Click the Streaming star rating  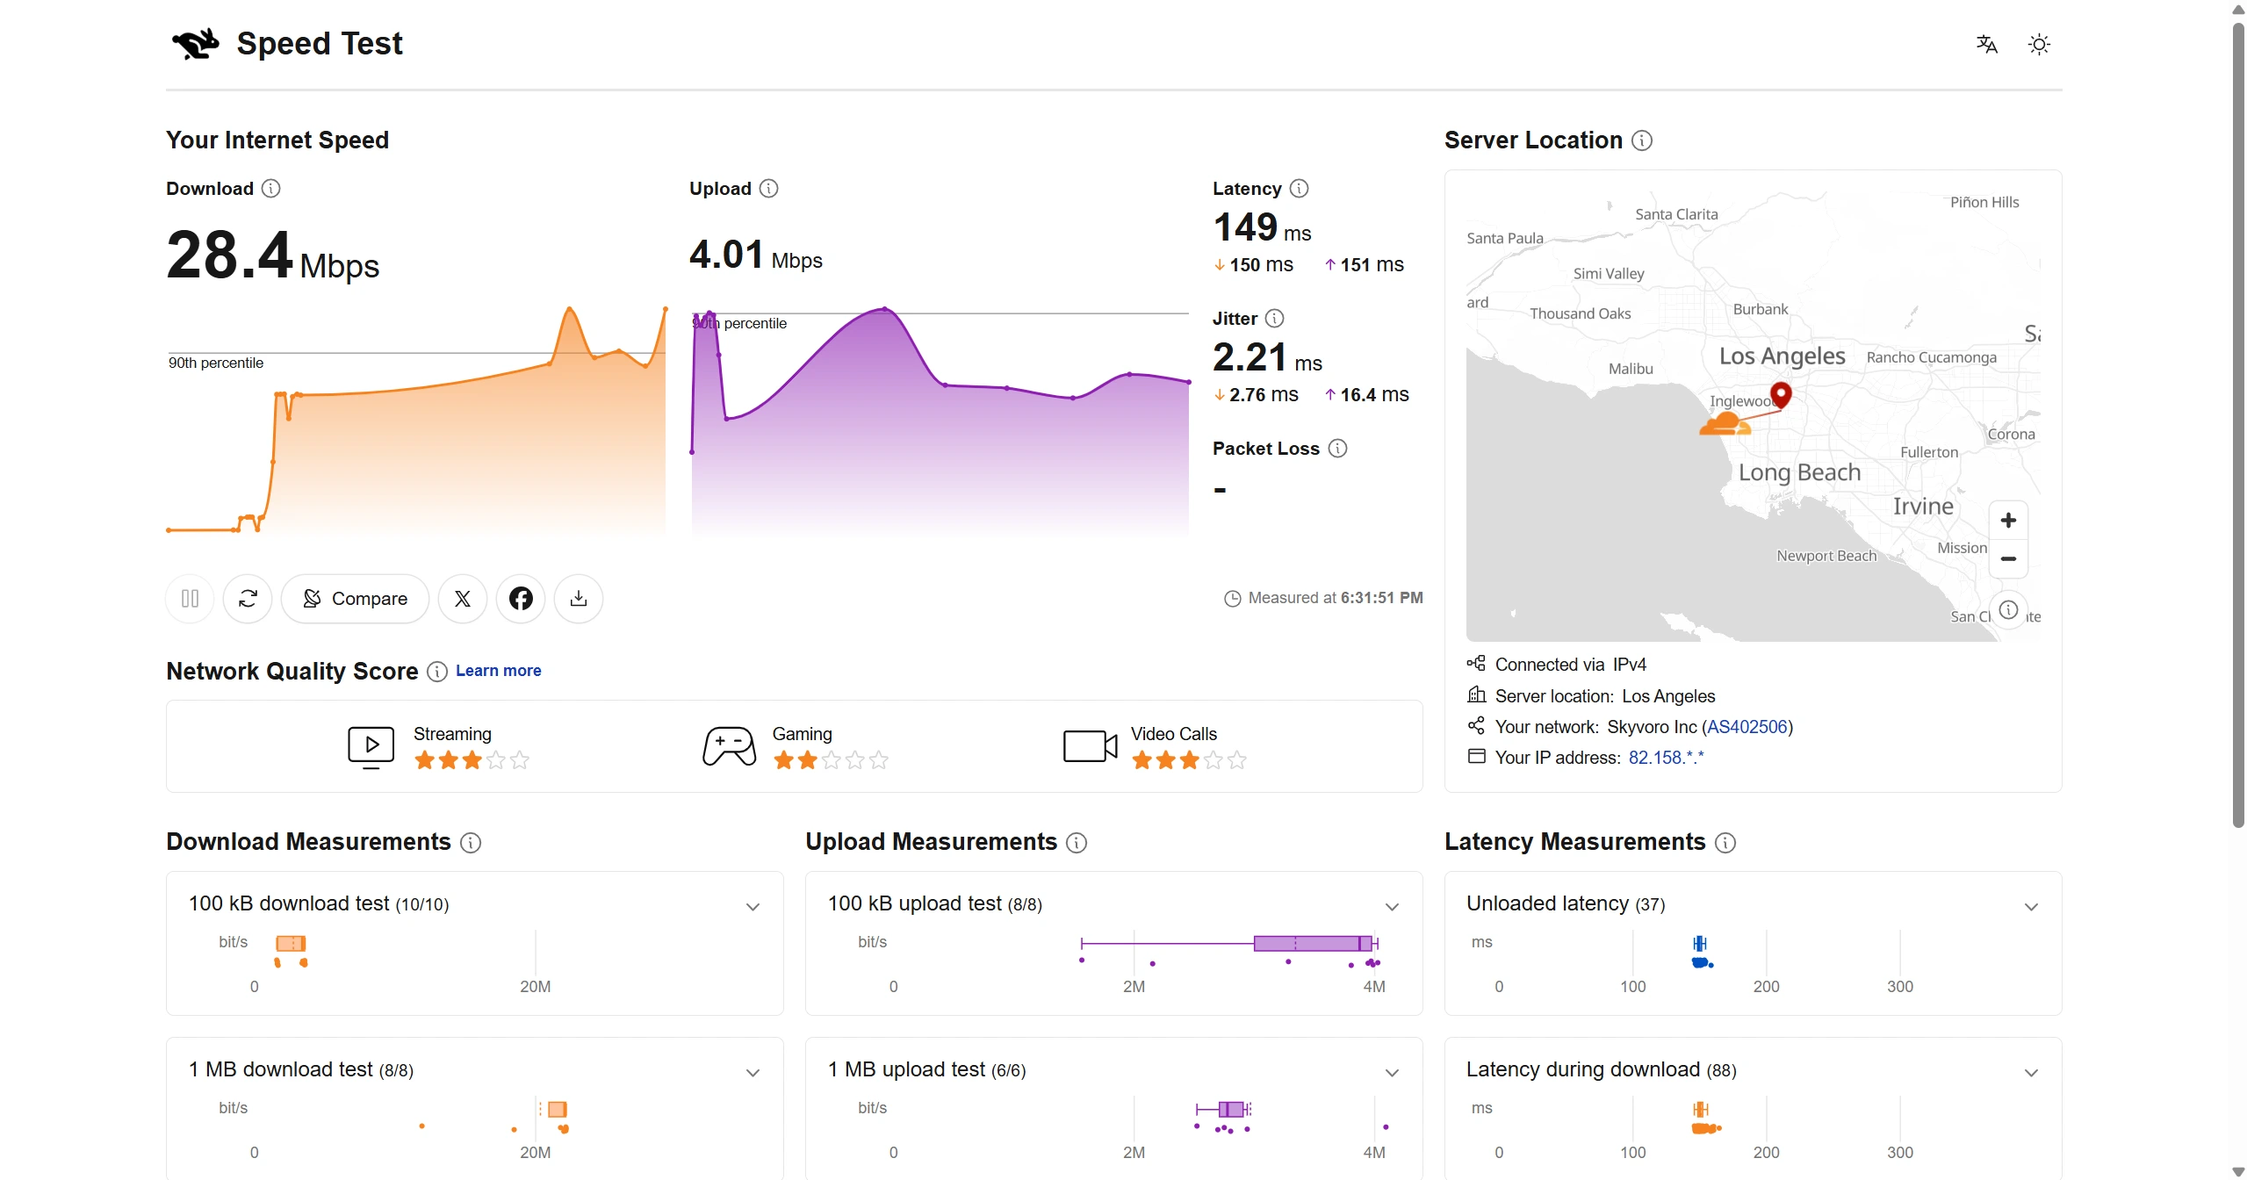(472, 760)
